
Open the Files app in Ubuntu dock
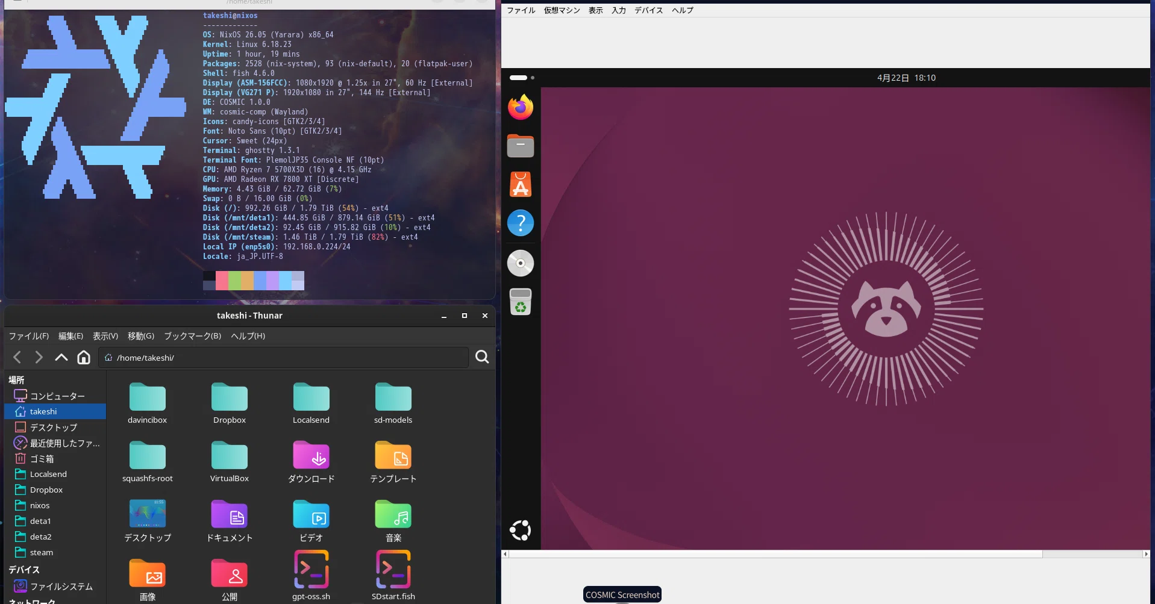click(521, 146)
